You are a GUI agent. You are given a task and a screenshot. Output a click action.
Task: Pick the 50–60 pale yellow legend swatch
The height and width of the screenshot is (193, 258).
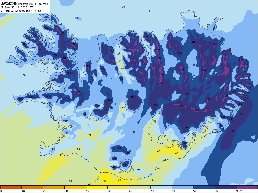118,187
